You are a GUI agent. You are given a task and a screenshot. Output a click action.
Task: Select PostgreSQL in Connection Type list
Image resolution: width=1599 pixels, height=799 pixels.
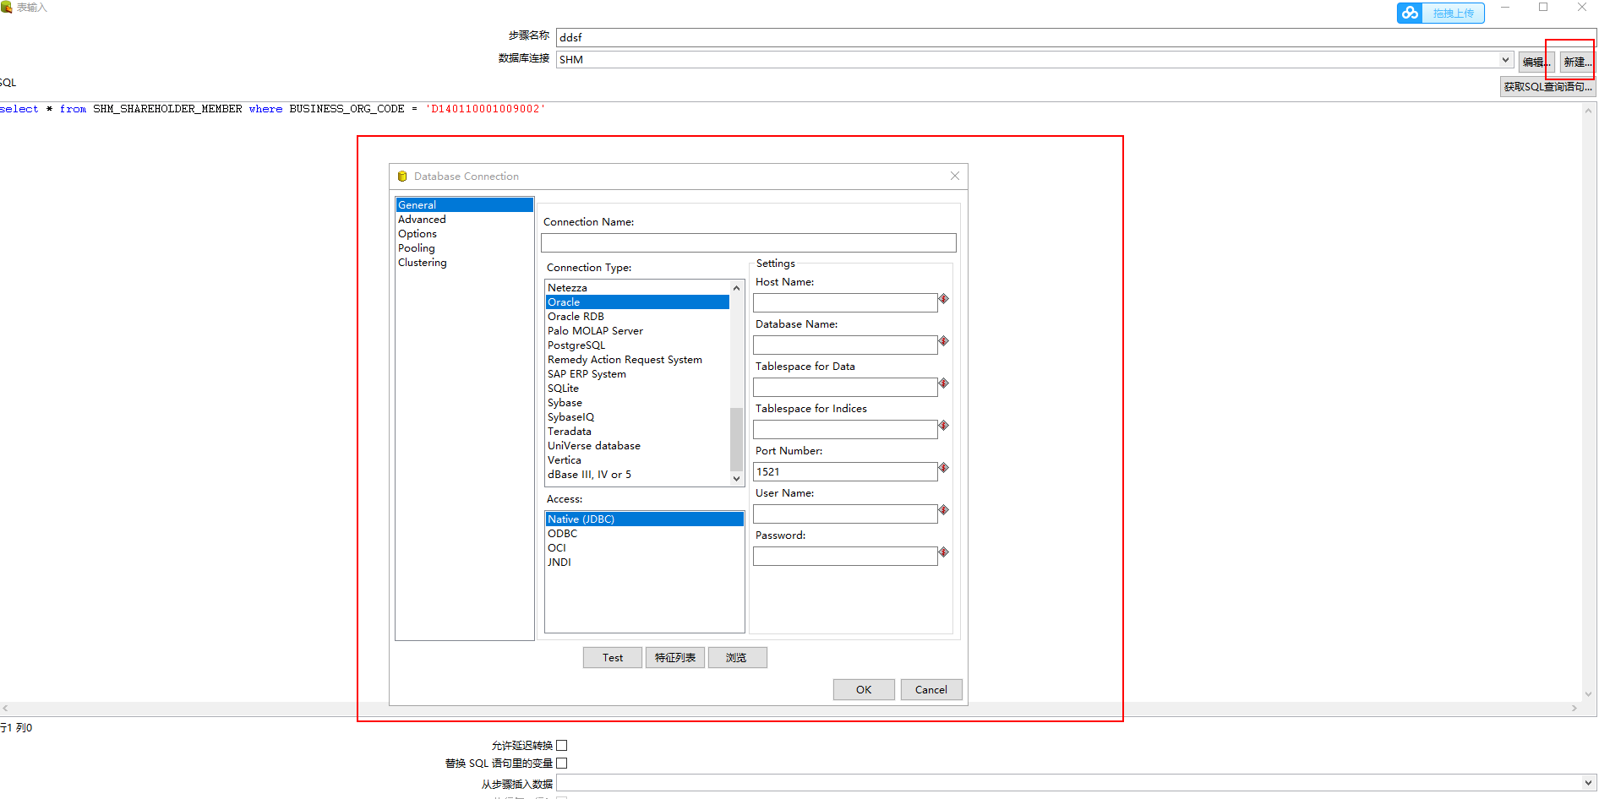[x=637, y=345]
